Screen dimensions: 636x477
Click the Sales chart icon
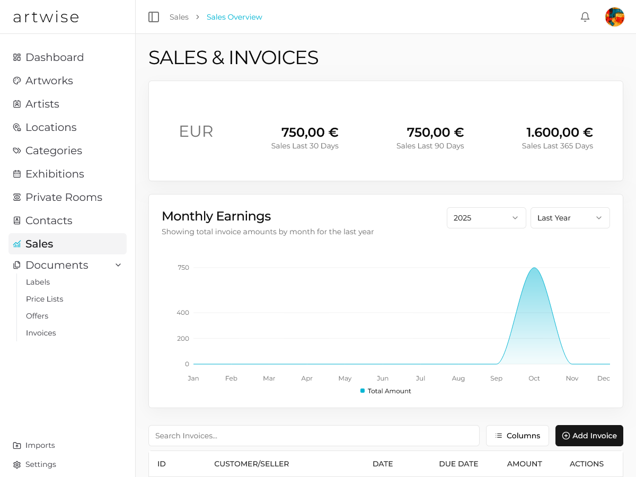coord(17,244)
